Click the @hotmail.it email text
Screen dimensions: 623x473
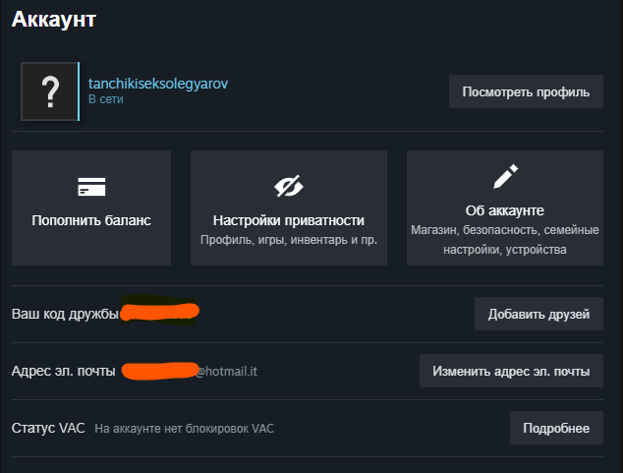(x=226, y=372)
